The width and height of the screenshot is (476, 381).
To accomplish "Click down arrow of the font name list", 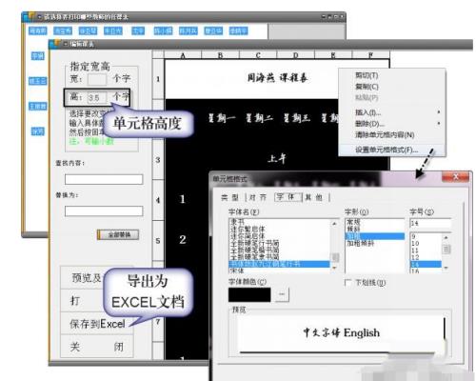I will click(334, 269).
